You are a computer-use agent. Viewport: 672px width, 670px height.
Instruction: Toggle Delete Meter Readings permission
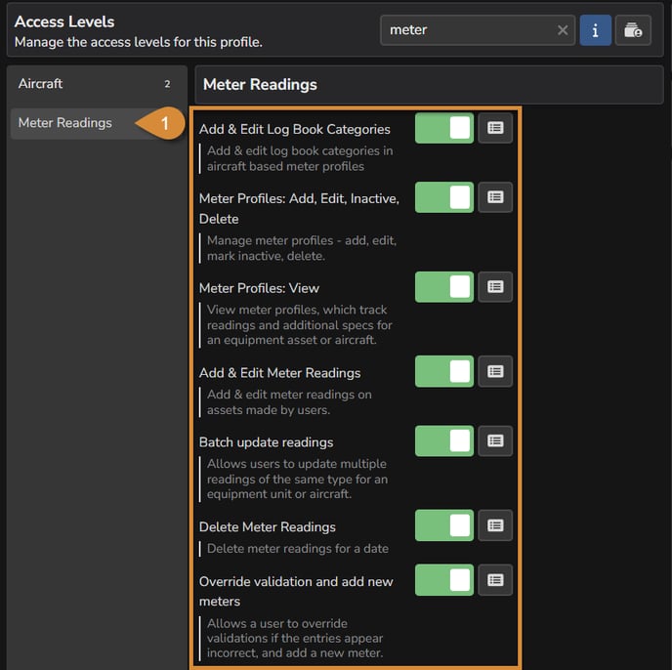pos(444,525)
